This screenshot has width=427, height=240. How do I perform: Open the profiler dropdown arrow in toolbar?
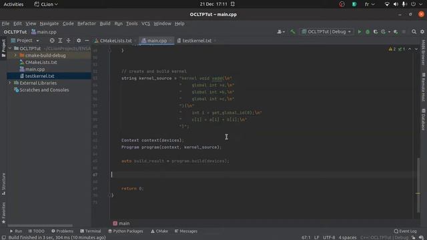point(389,32)
